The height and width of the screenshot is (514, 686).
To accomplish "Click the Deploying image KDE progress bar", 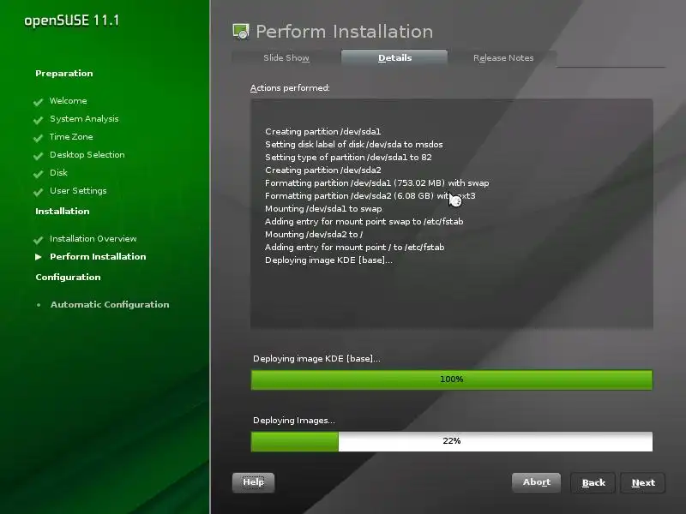I will tap(452, 380).
